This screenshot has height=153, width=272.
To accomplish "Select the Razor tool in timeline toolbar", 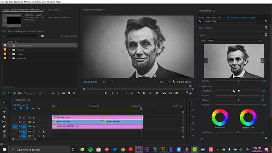I will 4,117.
